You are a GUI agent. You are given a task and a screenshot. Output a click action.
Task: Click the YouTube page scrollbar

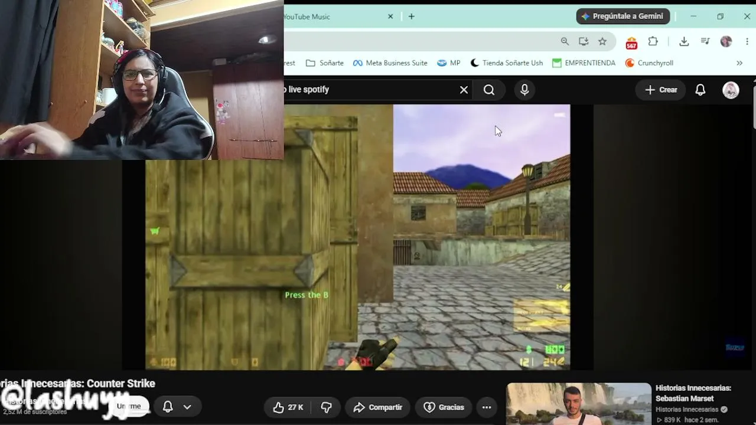pyautogui.click(x=754, y=106)
